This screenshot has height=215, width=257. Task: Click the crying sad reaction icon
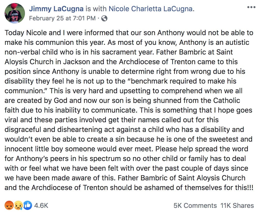(x=18, y=205)
